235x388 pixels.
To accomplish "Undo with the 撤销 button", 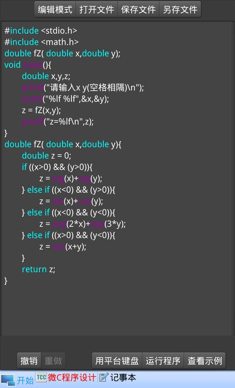I will coord(29,361).
